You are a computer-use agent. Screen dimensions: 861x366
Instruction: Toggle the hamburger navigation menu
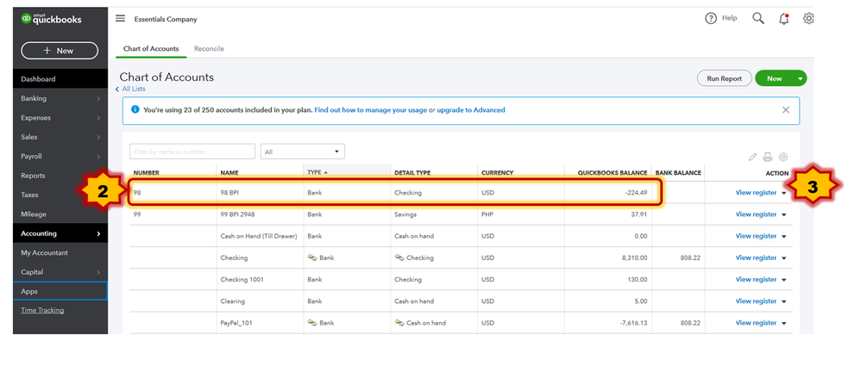120,18
